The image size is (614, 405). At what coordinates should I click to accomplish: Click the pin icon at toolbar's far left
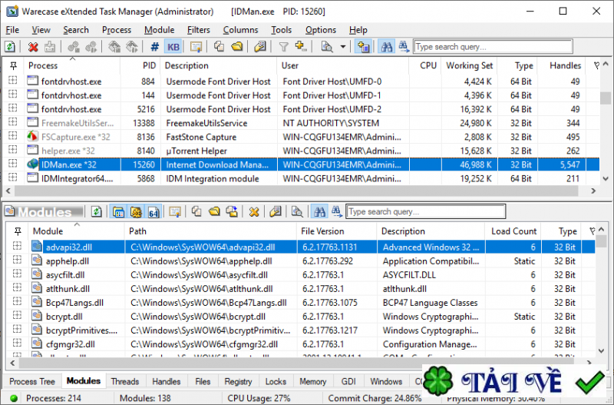point(11,48)
